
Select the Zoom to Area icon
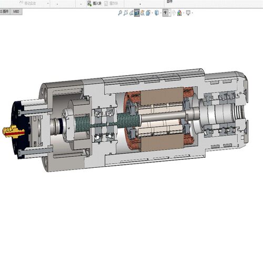tap(126, 13)
